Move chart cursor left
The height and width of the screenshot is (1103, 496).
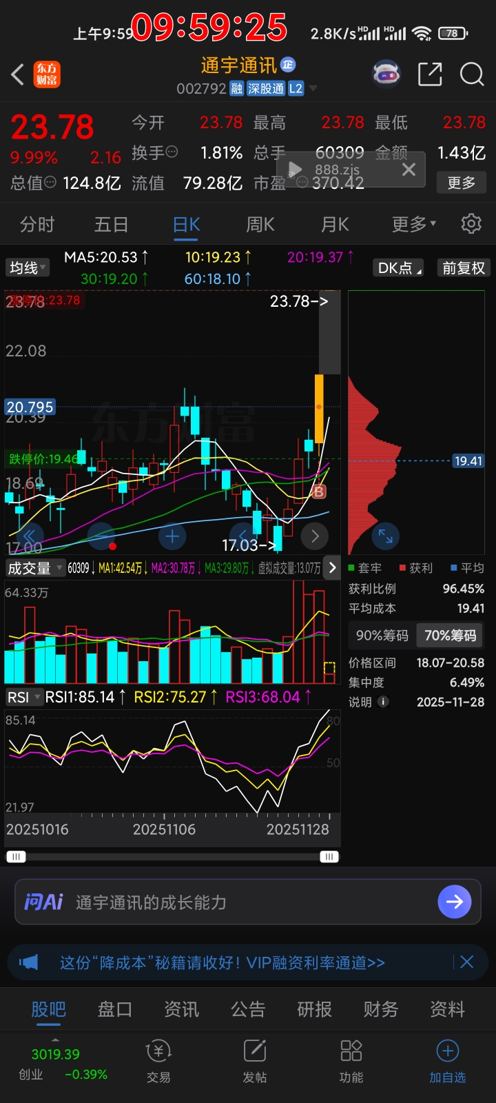pyautogui.click(x=242, y=536)
